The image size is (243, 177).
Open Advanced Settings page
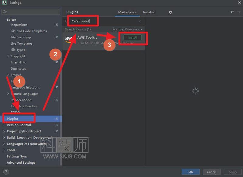tap(21, 163)
